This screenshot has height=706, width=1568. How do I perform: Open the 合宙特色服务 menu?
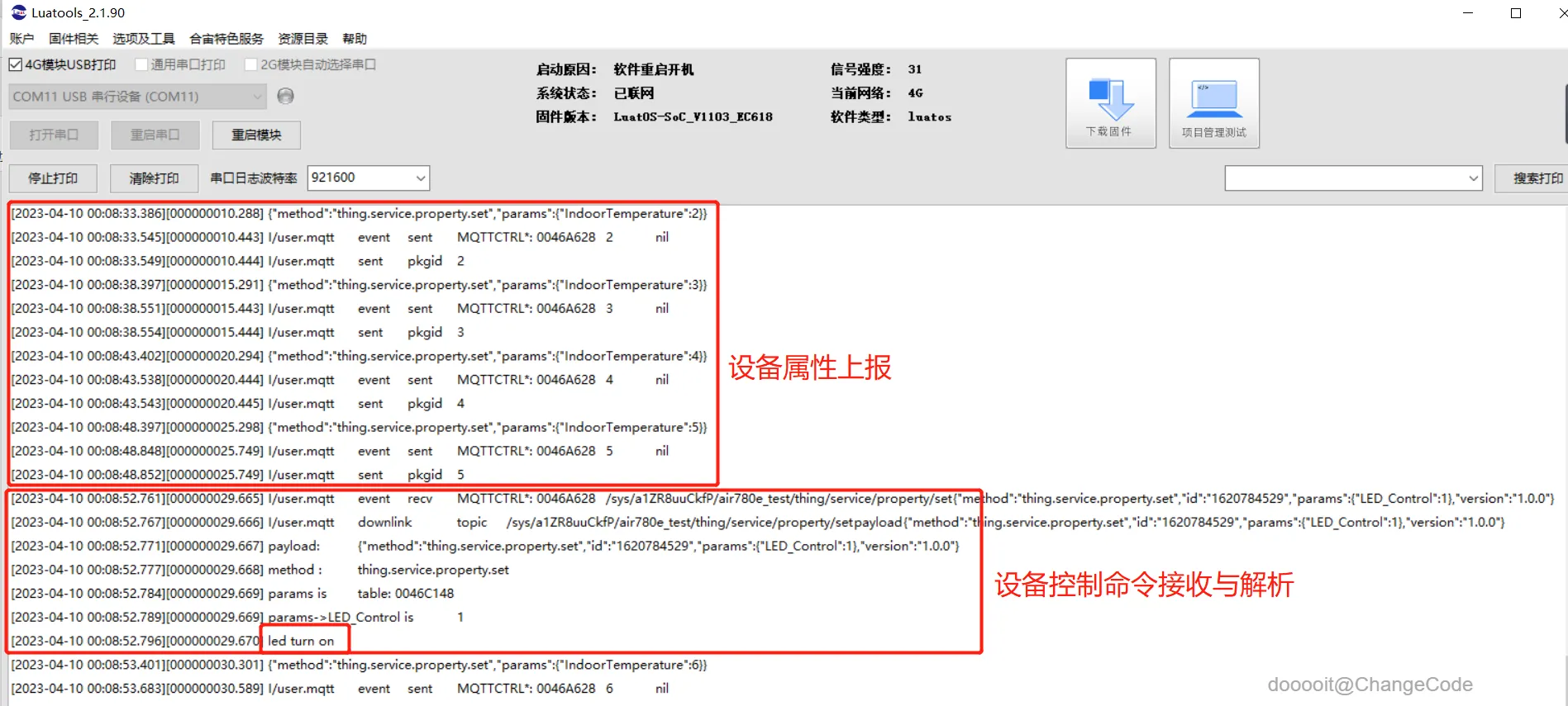[226, 39]
